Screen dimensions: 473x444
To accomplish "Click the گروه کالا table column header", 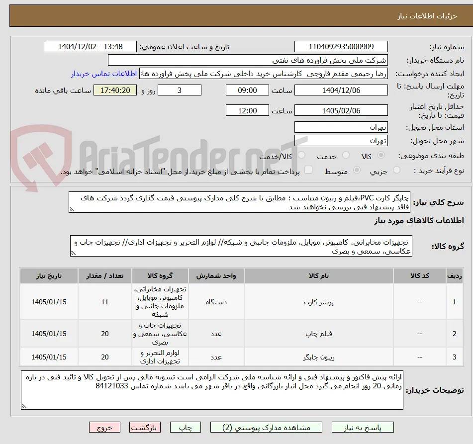I will [160, 275].
